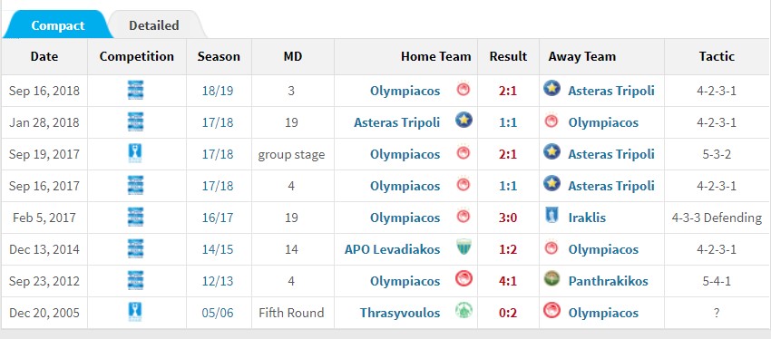Click the Tactic column header
Screen dimensions: 771x339
(717, 56)
